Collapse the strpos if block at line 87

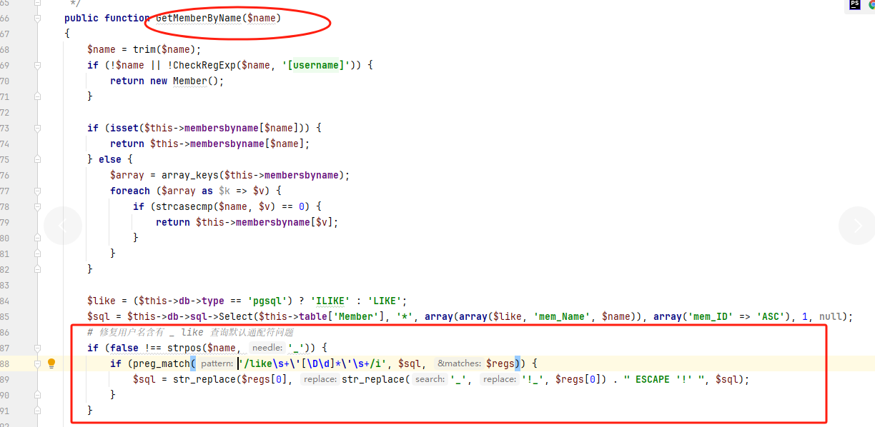(x=37, y=348)
